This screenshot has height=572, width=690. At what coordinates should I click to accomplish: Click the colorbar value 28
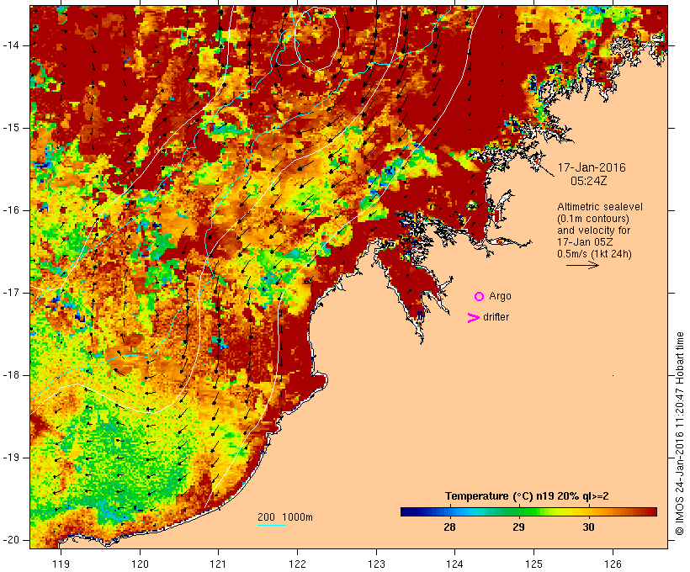(449, 527)
